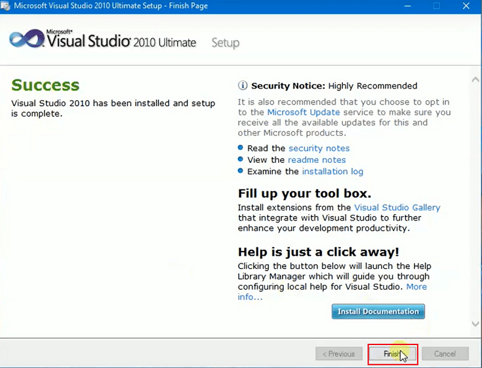482x368 pixels.
Task: Click the Finish button
Action: click(392, 354)
